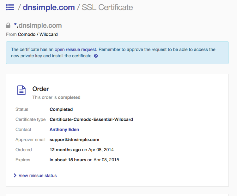This screenshot has height=196, width=237.
Task: Click the Comodo / Wildcard text
Action: pyautogui.click(x=38, y=34)
